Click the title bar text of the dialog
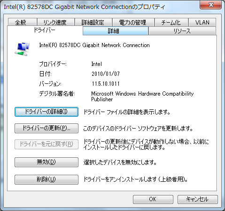The image size is (225, 211). point(84,7)
